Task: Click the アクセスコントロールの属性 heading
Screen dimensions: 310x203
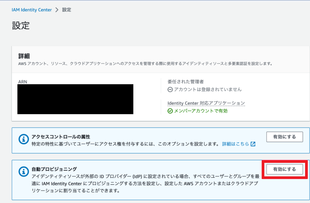Action: pyautogui.click(x=61, y=137)
